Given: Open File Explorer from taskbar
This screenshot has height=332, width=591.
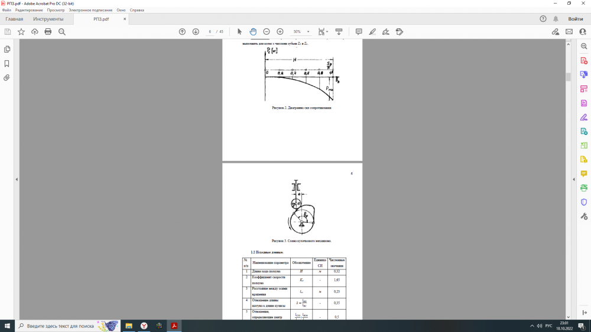Looking at the screenshot, I should pyautogui.click(x=129, y=326).
